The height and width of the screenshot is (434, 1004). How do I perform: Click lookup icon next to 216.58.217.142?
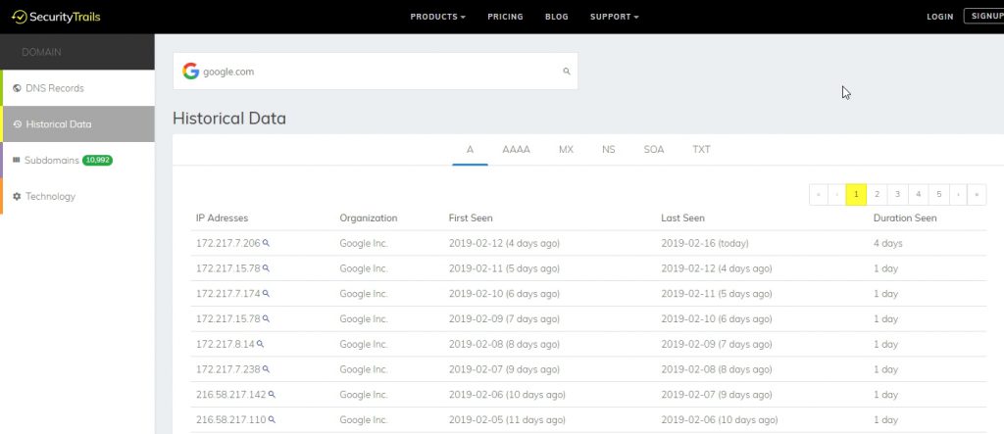273,395
